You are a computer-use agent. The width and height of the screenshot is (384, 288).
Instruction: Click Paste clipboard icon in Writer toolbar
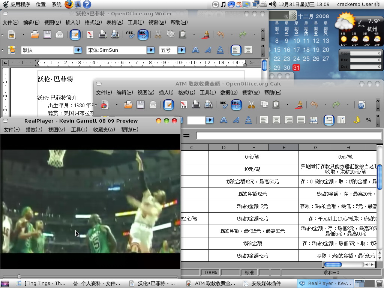click(183, 34)
